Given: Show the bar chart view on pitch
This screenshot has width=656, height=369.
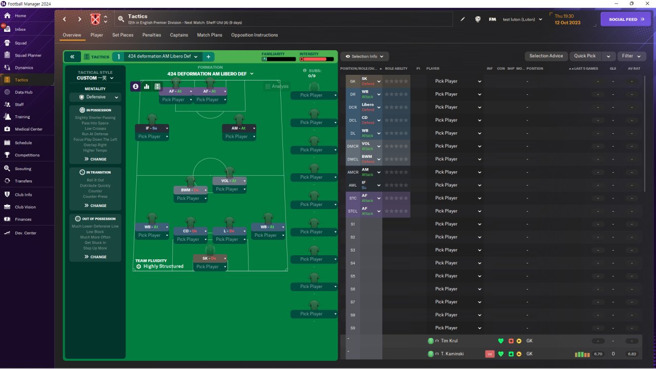Looking at the screenshot, I should tap(147, 87).
